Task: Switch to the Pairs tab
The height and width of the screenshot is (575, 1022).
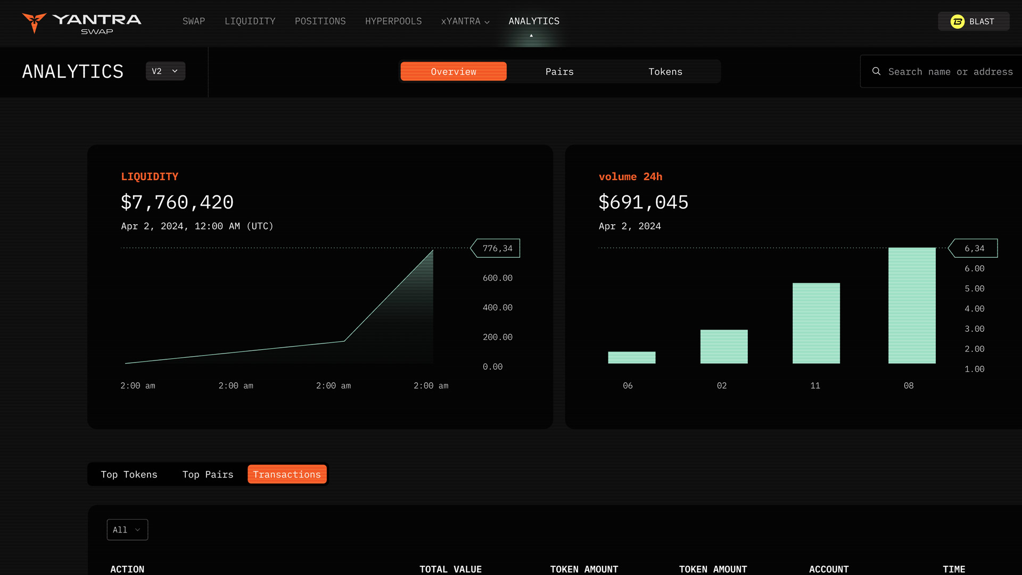Action: pos(559,71)
